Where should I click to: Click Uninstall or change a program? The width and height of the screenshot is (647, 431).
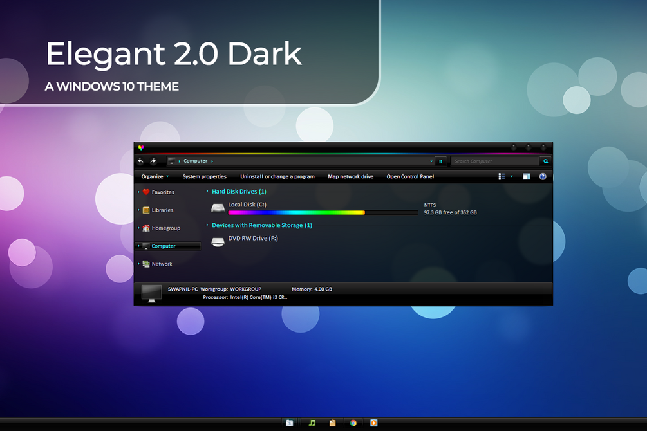[x=277, y=176]
